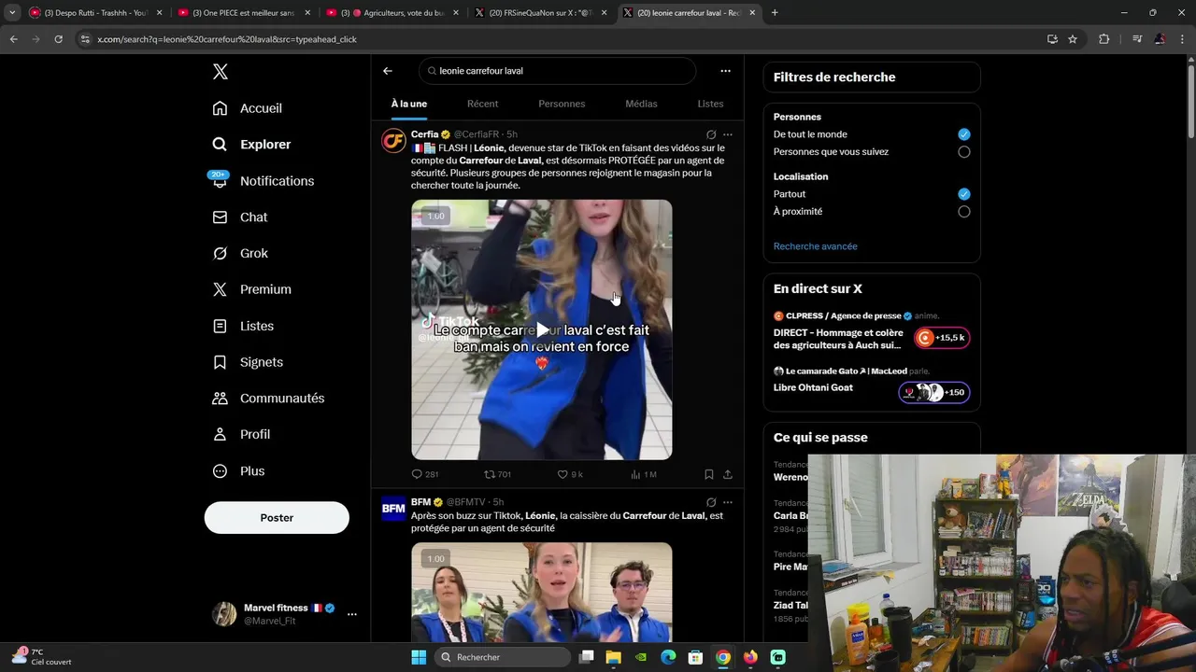This screenshot has width=1196, height=672.
Task: Switch to Personnes tab
Action: [x=562, y=104]
